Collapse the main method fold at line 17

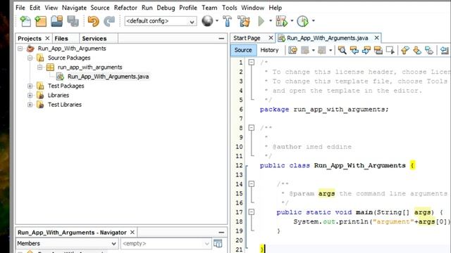click(252, 212)
